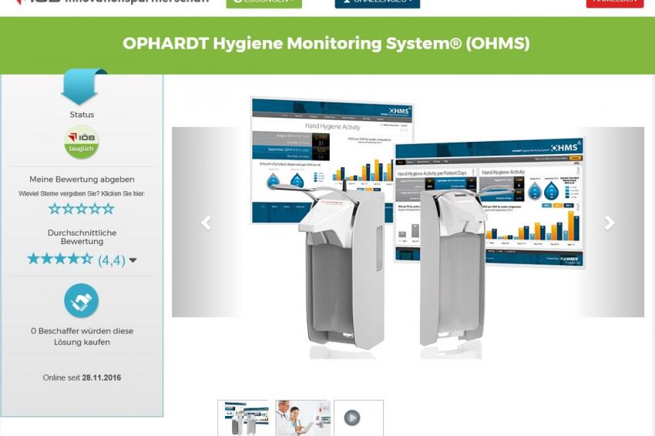This screenshot has height=436, width=655.
Task: Give a five-star rating under Meine Bewertung
Action: [108, 209]
